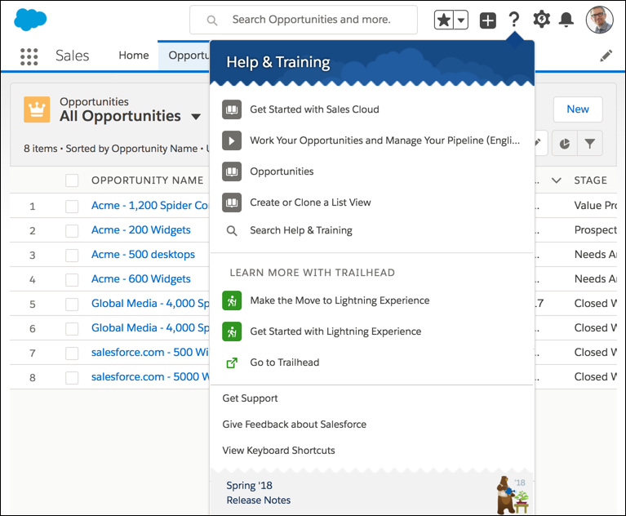
Task: Open Make the Move to Lightning Experience
Action: [x=340, y=300]
